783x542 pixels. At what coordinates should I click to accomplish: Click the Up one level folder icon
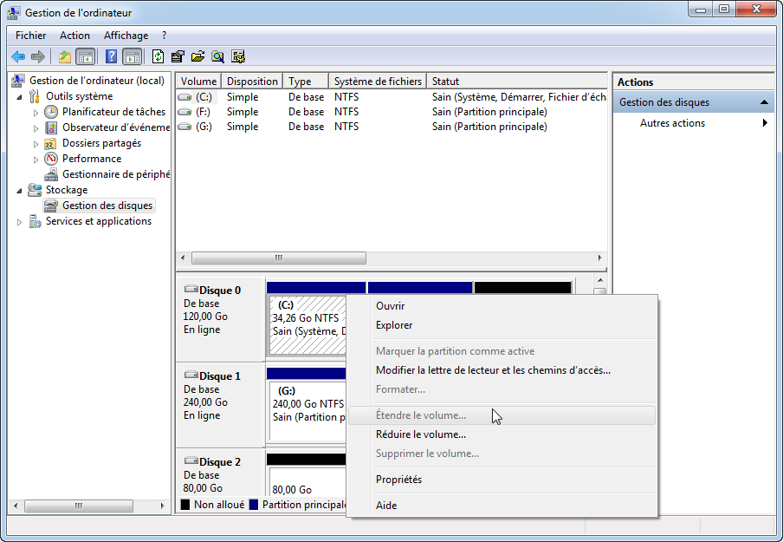point(64,57)
